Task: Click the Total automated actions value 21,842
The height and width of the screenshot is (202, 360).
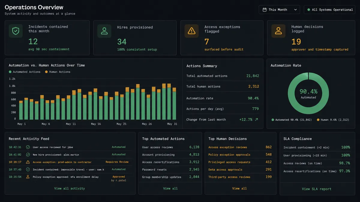Action: point(253,76)
